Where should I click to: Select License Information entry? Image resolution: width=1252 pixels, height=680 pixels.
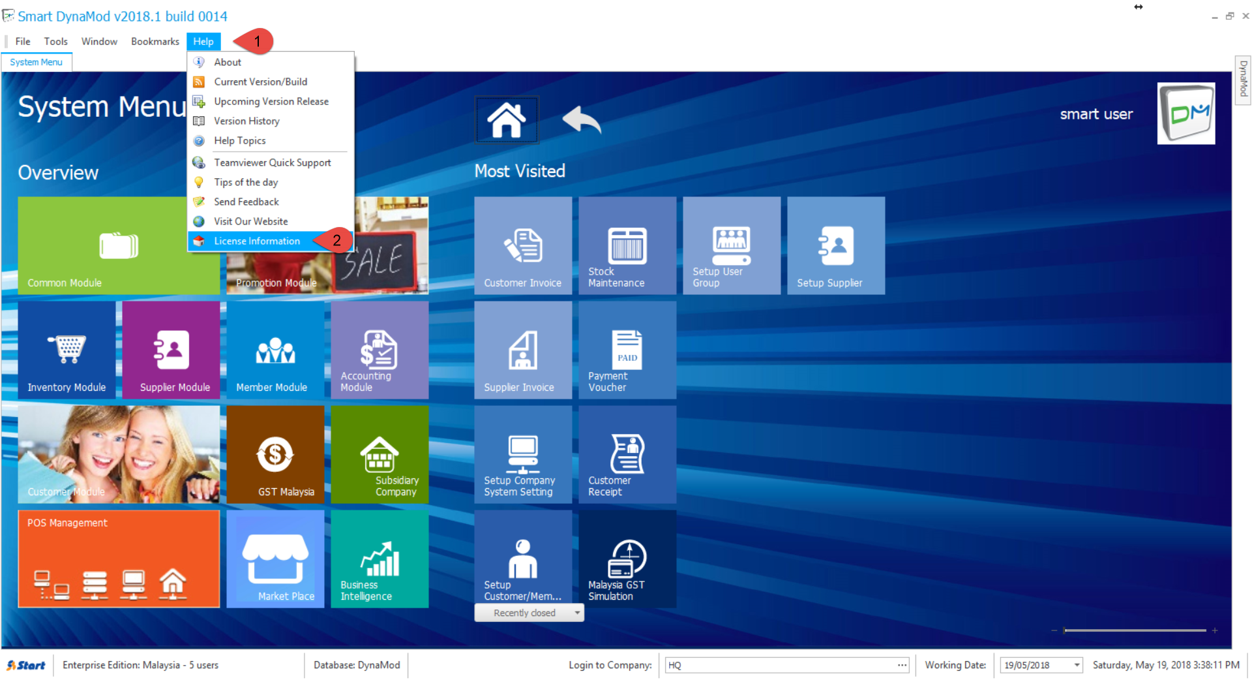pos(271,241)
